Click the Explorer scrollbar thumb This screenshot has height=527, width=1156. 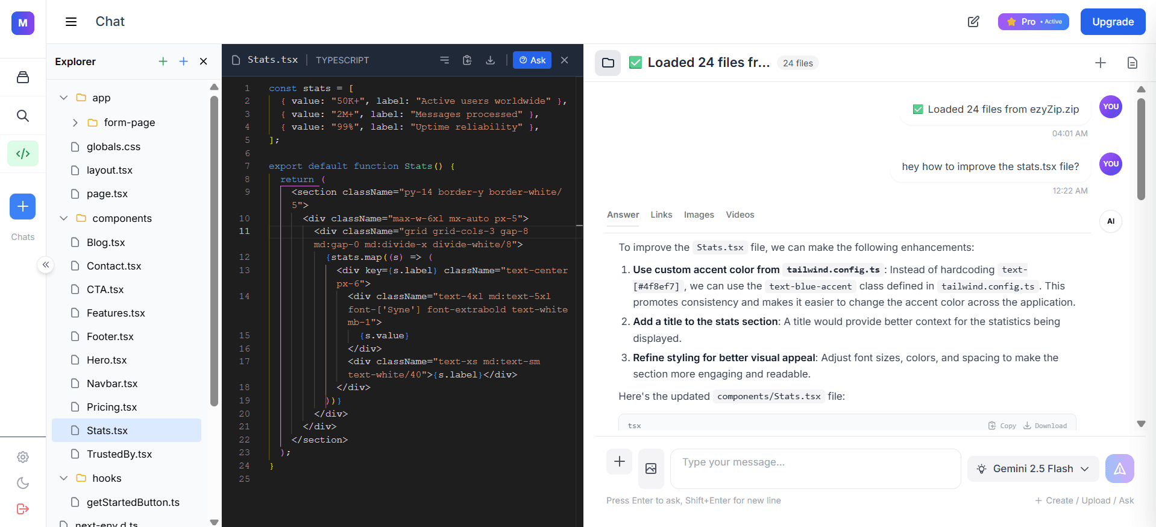tap(214, 251)
